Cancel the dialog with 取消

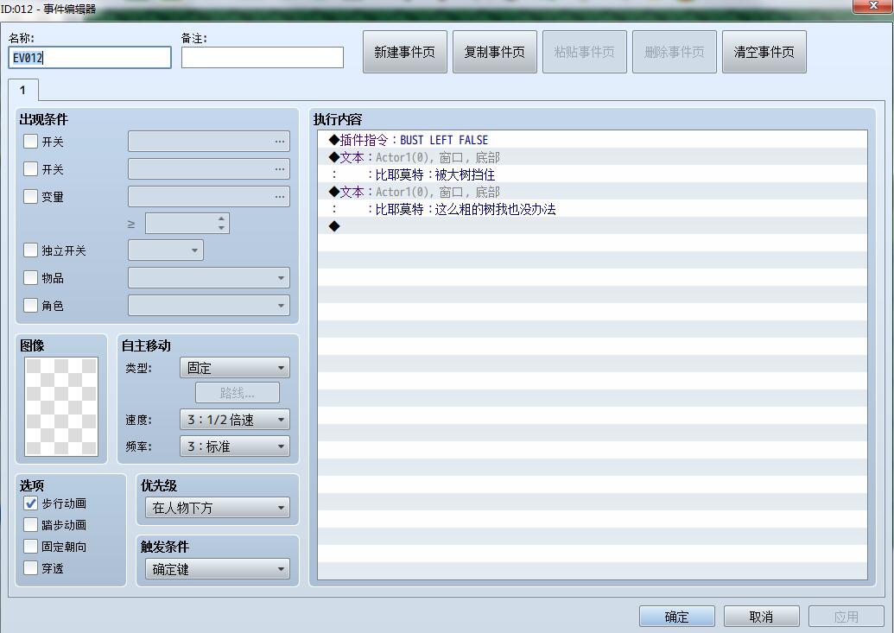click(x=761, y=617)
